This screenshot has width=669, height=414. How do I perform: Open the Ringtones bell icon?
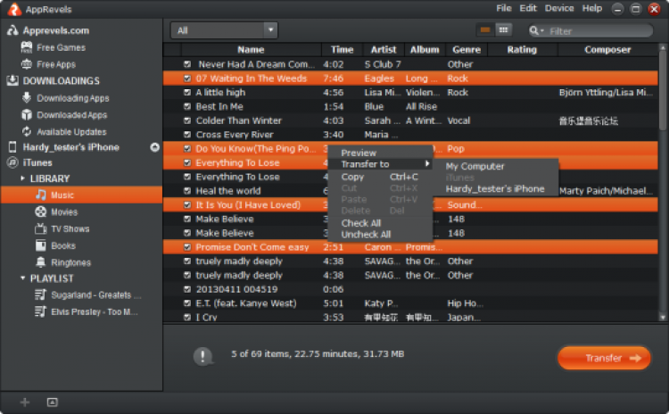(x=40, y=262)
